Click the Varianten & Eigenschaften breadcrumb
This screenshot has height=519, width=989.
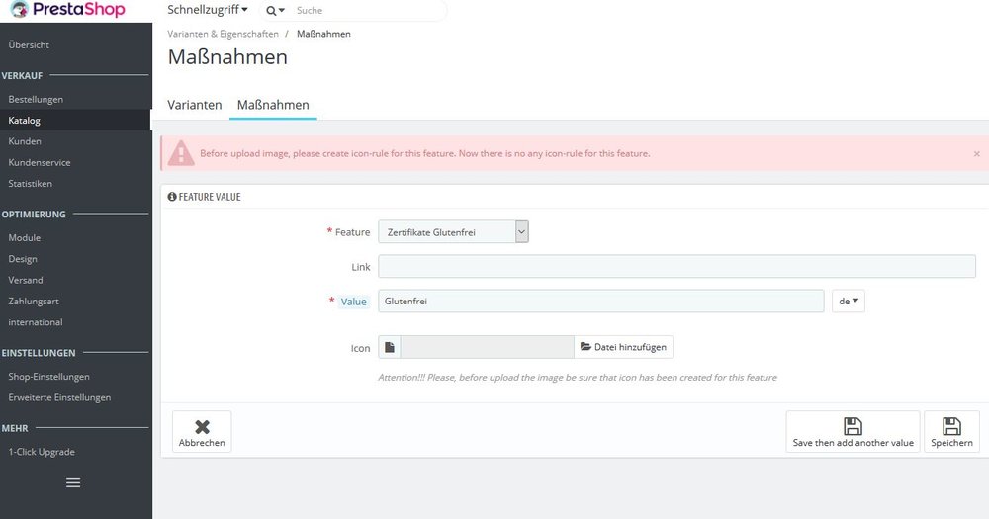223,34
